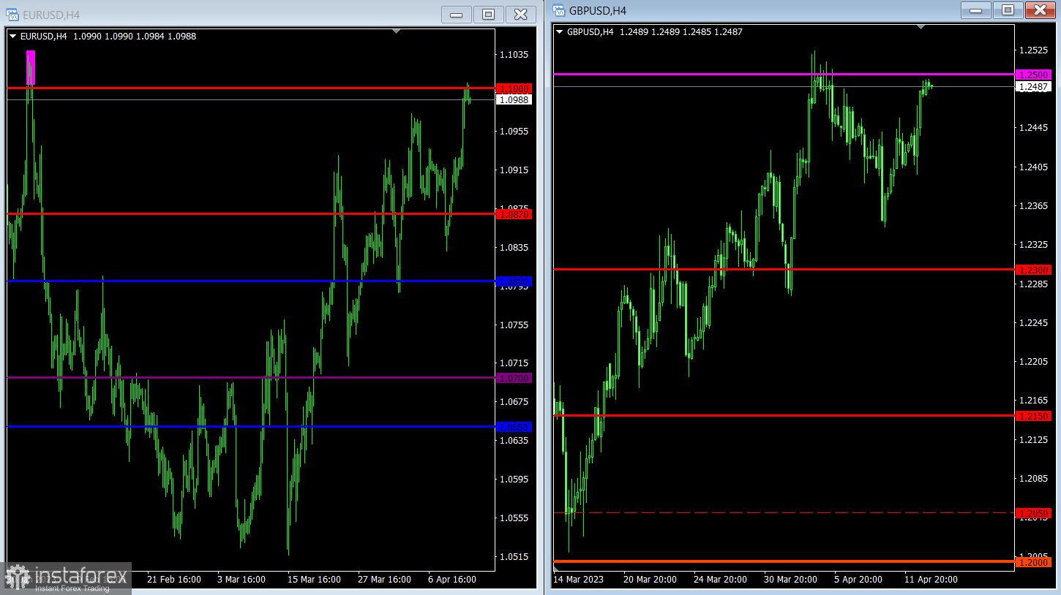Click the 1.2245 value on GBPUSD price scale
The height and width of the screenshot is (595, 1061).
pyautogui.click(x=1033, y=322)
